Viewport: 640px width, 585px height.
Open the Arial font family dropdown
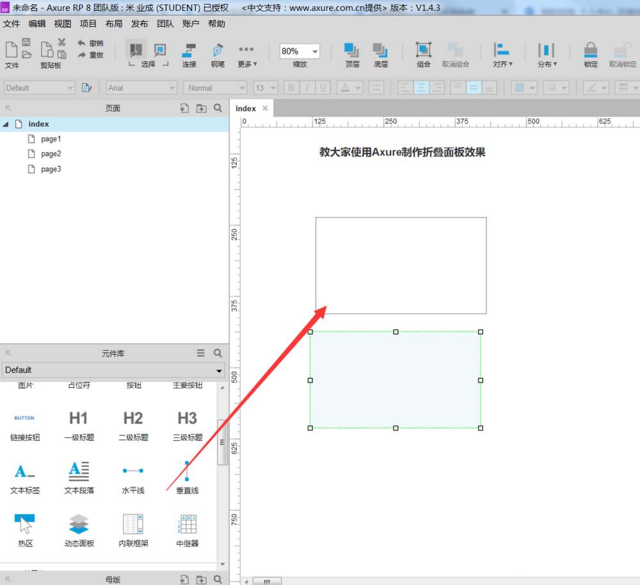(141, 88)
